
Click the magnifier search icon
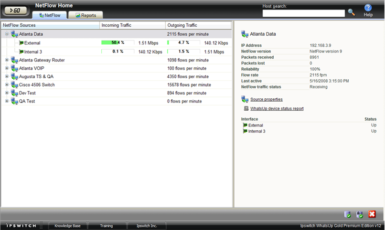point(352,12)
